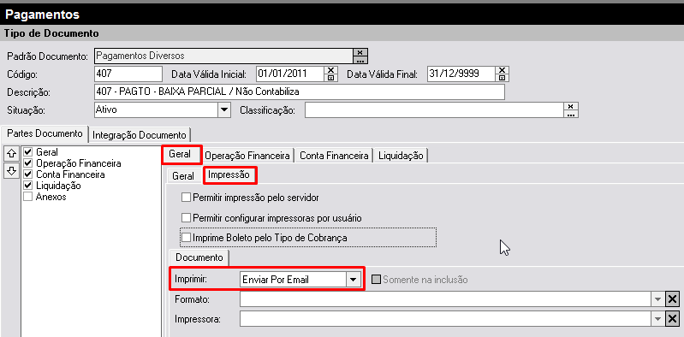Uncheck Operação Financeira in the parts list
The width and height of the screenshot is (684, 337).
(28, 163)
